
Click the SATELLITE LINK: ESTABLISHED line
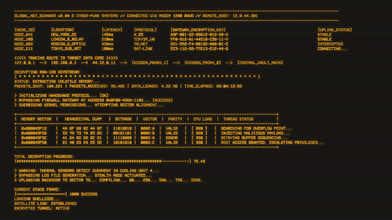[x=45, y=204]
